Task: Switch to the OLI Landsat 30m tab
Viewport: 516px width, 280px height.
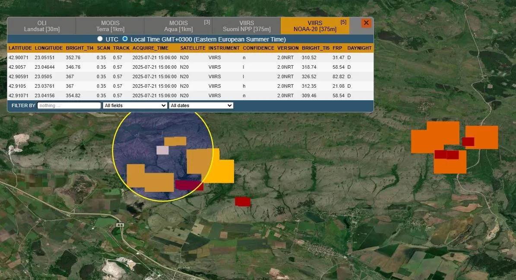Action: tap(41, 26)
